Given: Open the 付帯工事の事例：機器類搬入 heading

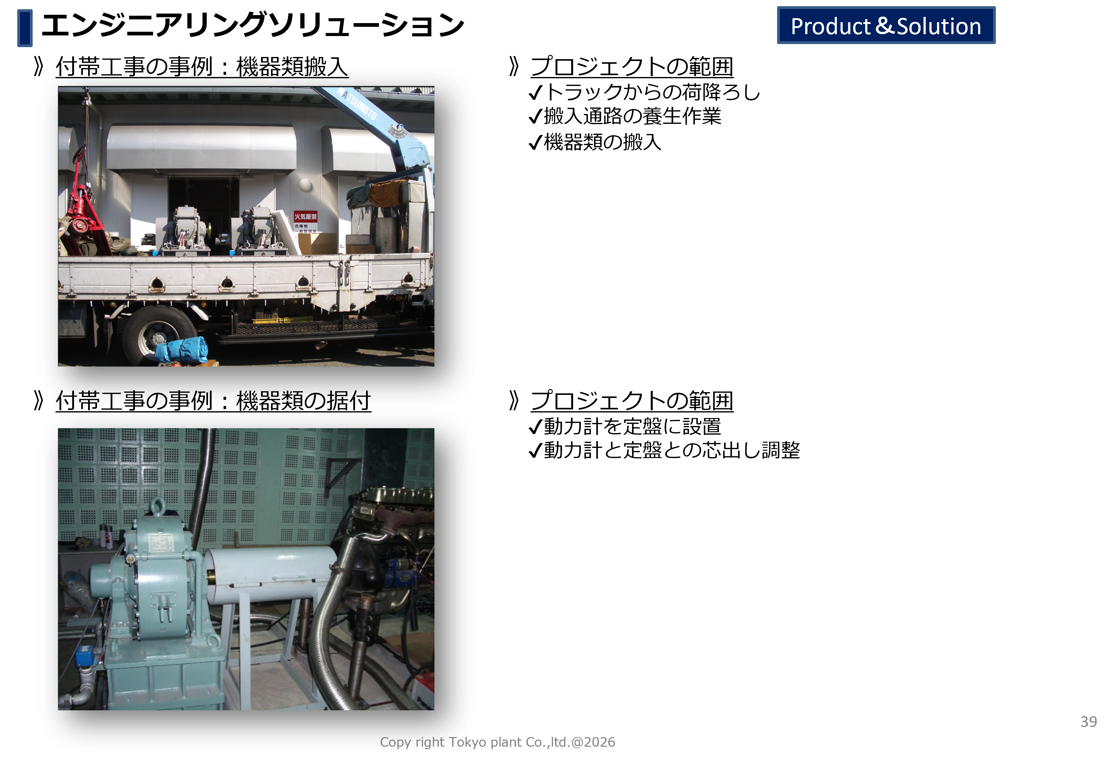Looking at the screenshot, I should point(202,67).
